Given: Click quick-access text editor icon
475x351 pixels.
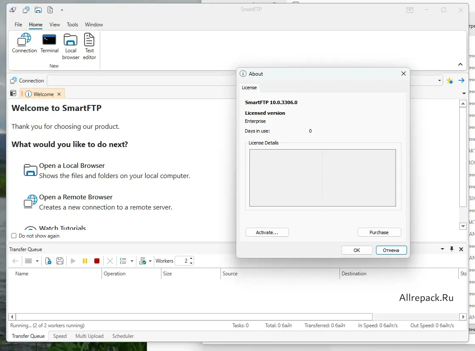Looking at the screenshot, I should [x=50, y=10].
